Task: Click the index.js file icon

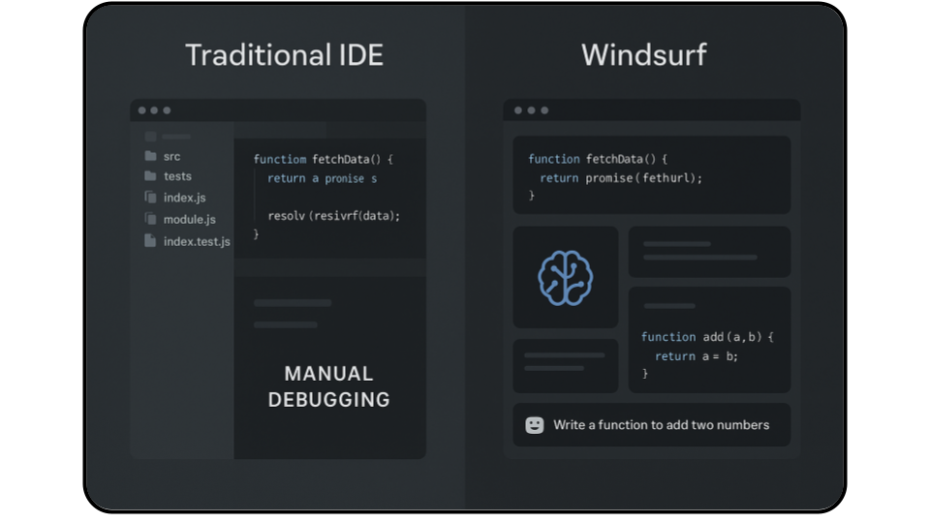Action: tap(150, 198)
